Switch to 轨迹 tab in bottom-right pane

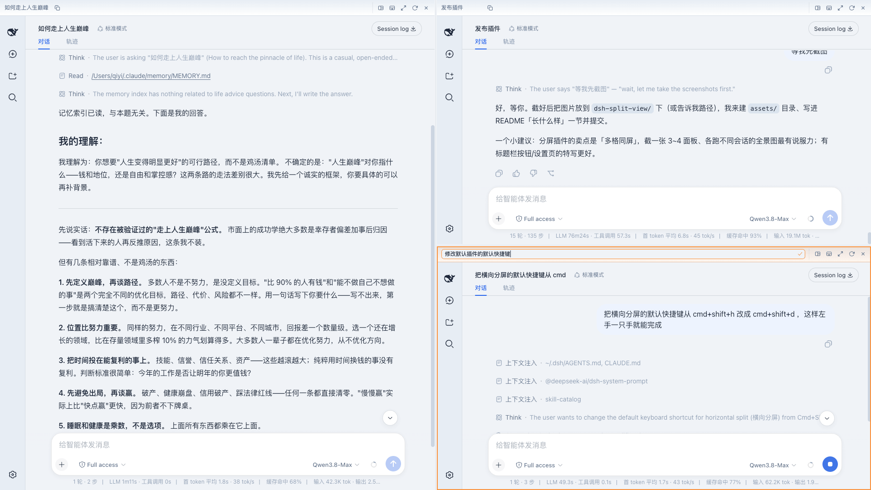coord(509,288)
